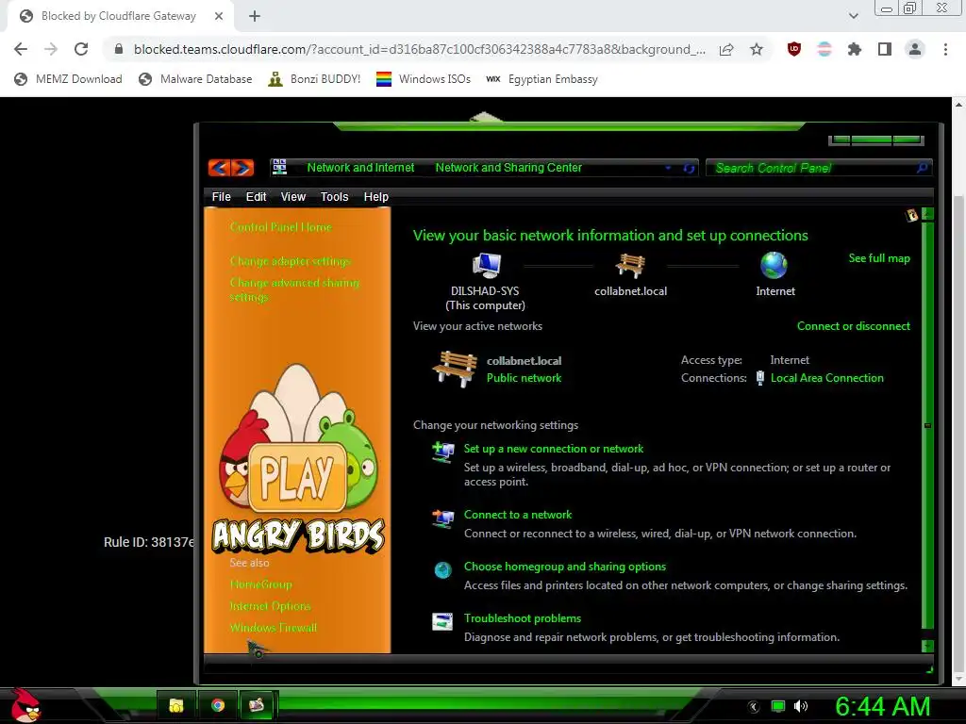Open the Windows ISOs bookmark

point(424,79)
